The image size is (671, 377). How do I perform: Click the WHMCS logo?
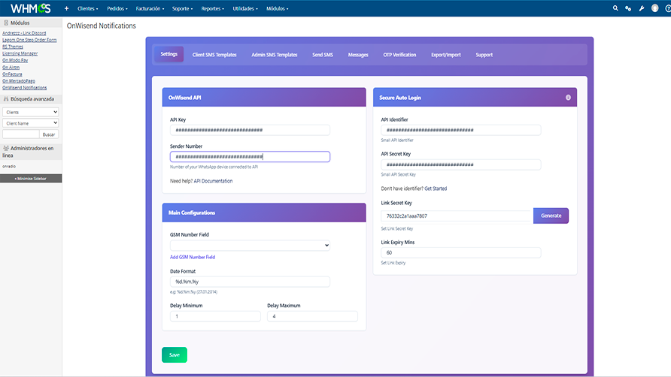(30, 8)
